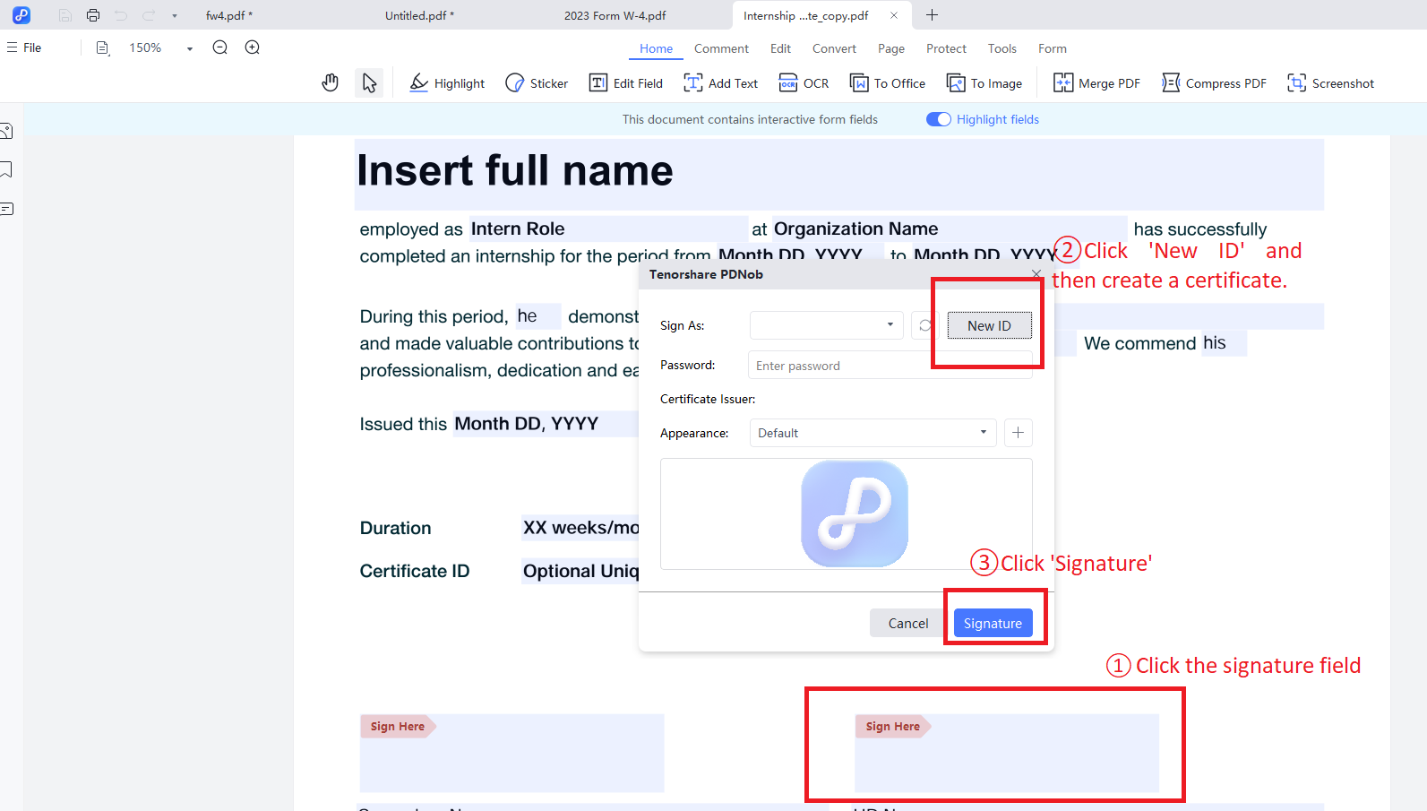This screenshot has height=811, width=1427.
Task: Open the Protect tab
Action: coord(946,48)
